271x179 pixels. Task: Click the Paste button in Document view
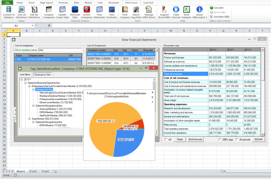(x=180, y=139)
